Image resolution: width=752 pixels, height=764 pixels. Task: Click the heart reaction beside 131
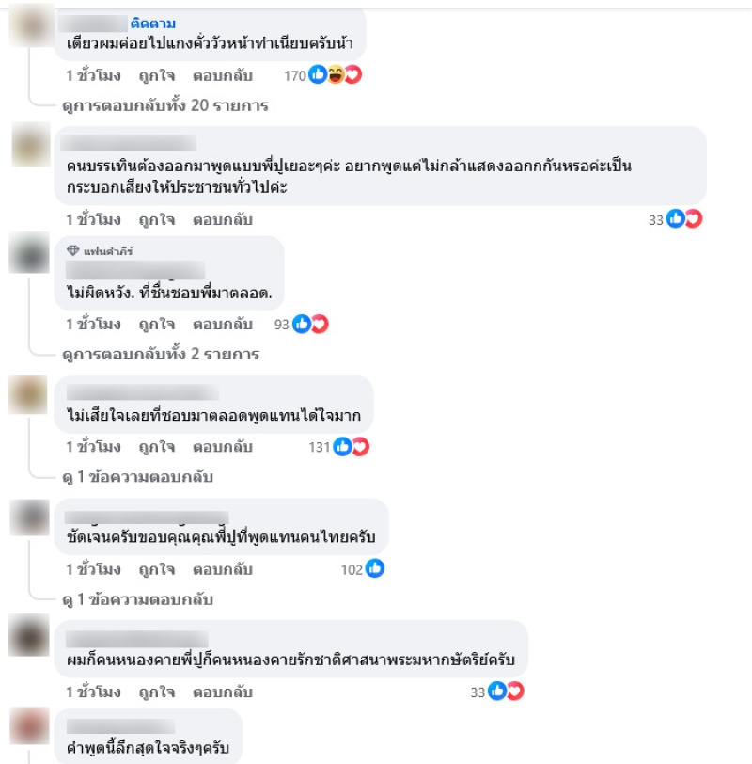pyautogui.click(x=361, y=447)
